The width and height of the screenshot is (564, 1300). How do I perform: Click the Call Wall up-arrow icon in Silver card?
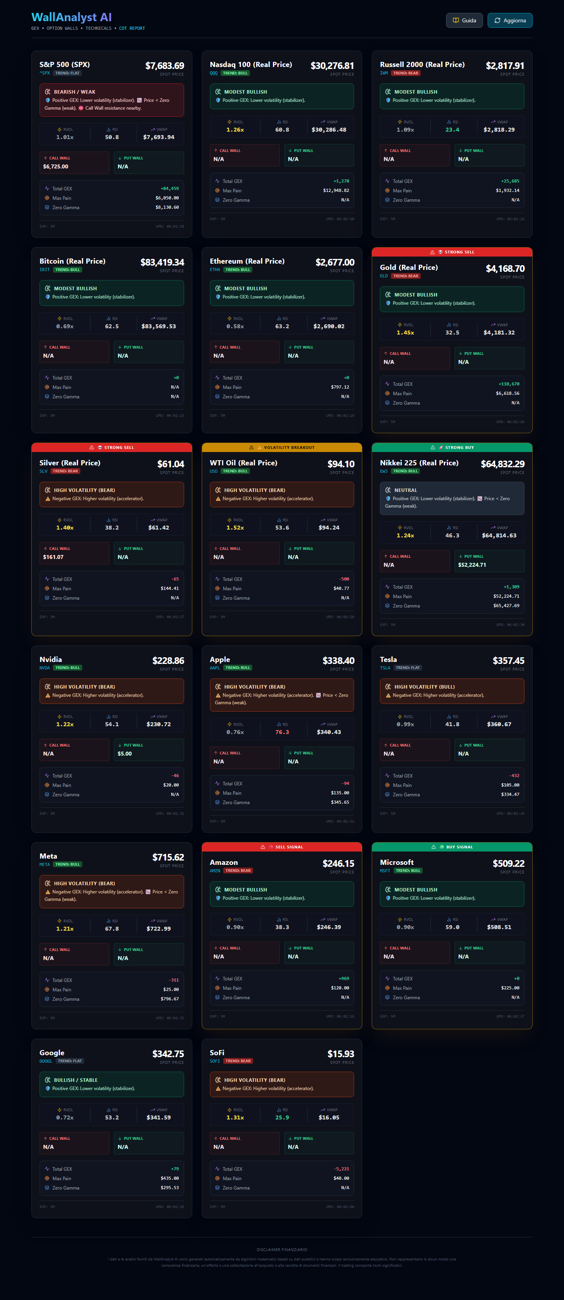[45, 549]
